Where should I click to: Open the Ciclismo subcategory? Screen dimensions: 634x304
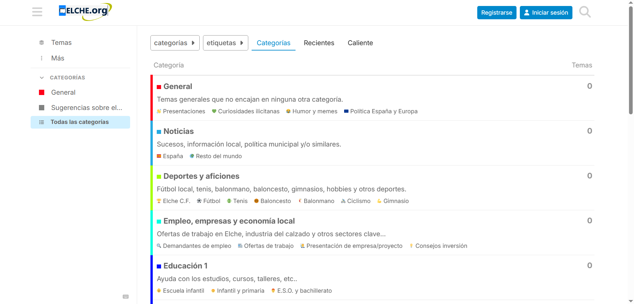pyautogui.click(x=356, y=201)
